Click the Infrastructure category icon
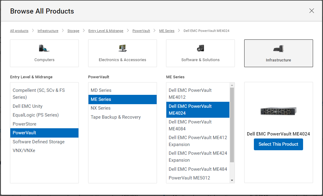This screenshot has height=196, width=323. 278,53
